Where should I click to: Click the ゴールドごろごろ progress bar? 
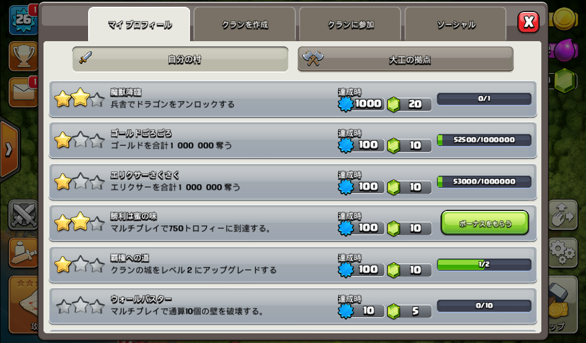[484, 140]
